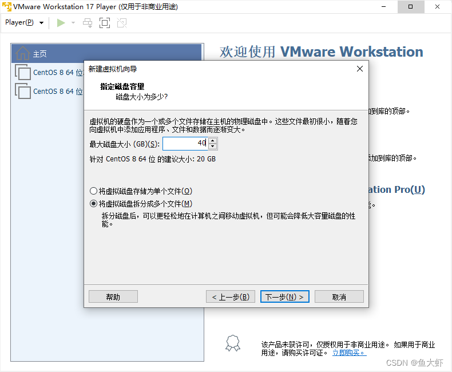Click the license ribbon badge icon

(233, 343)
